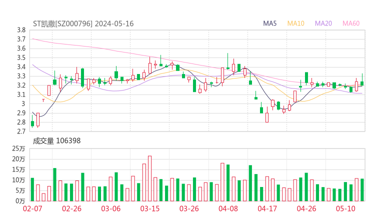
Task: Click the 10万 volume axis label
Action: click(x=18, y=180)
